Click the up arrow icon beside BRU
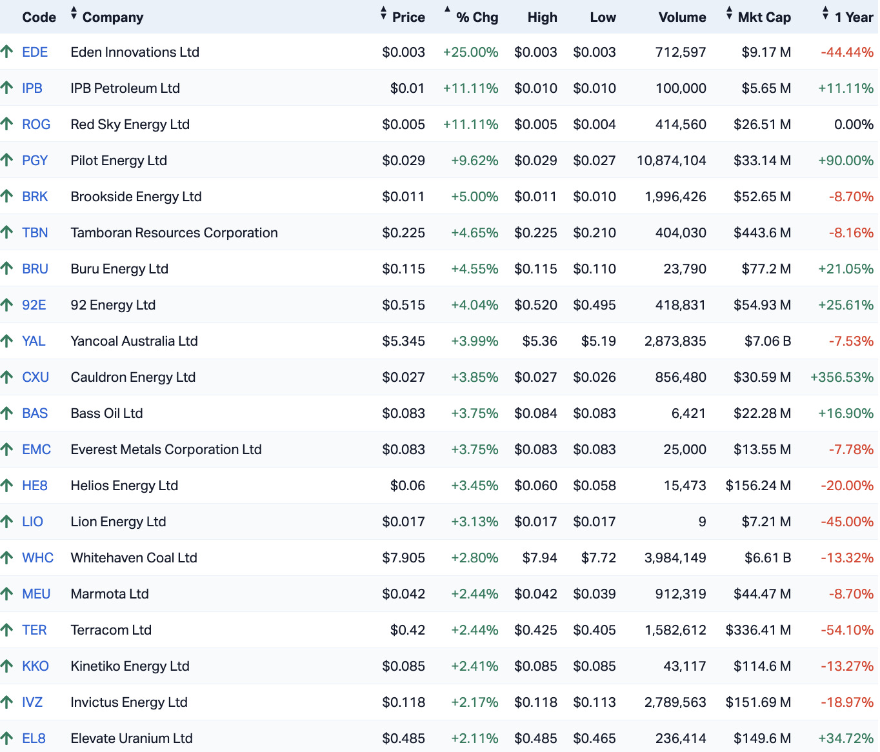880x752 pixels. point(6,268)
